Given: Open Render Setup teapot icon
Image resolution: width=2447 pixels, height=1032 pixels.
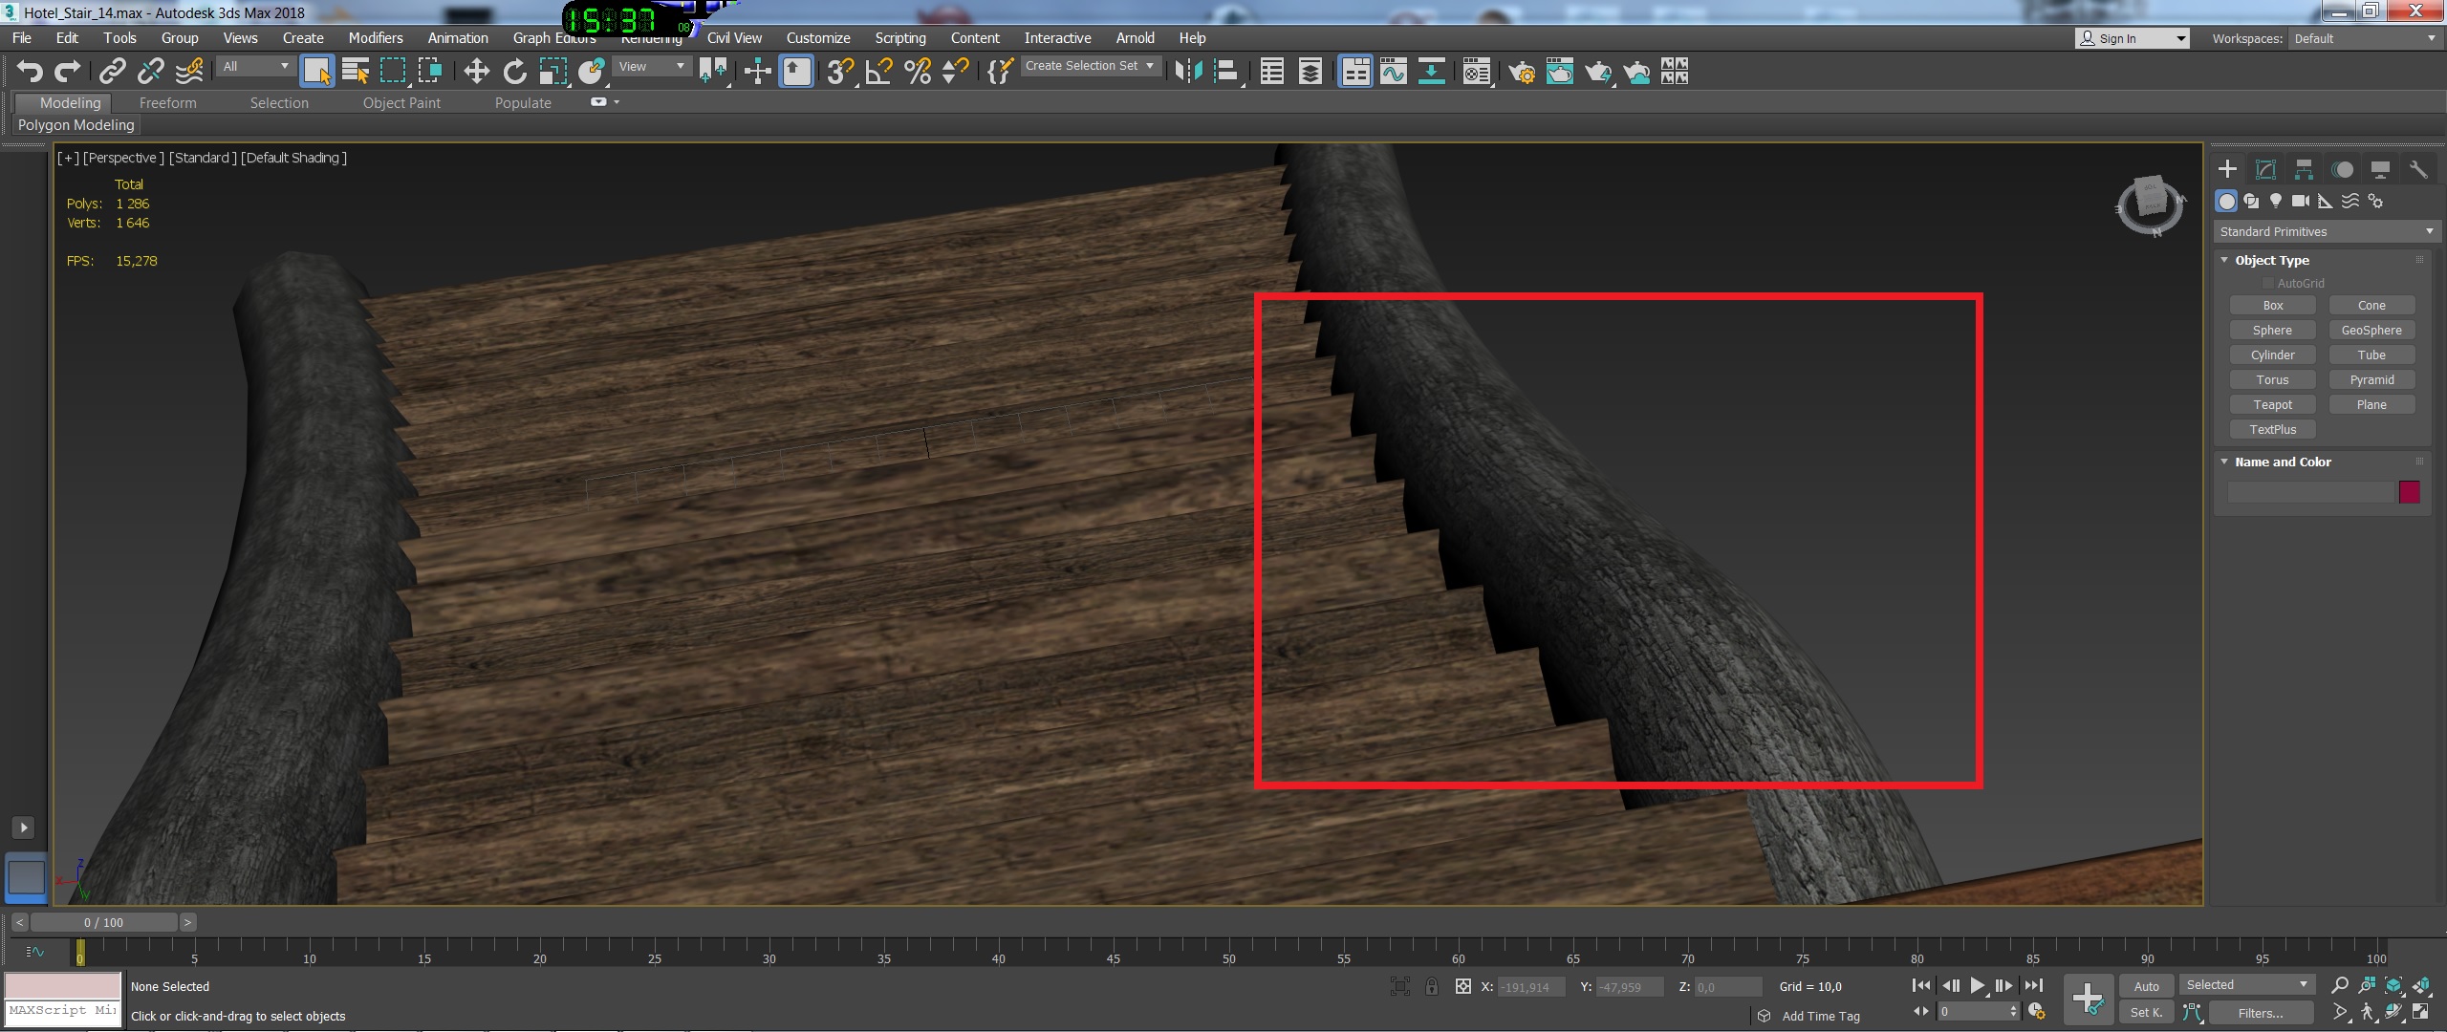Looking at the screenshot, I should [x=1521, y=72].
